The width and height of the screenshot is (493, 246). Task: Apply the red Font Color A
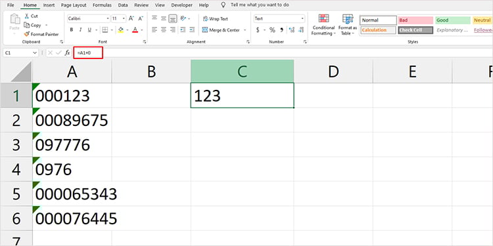pos(135,30)
